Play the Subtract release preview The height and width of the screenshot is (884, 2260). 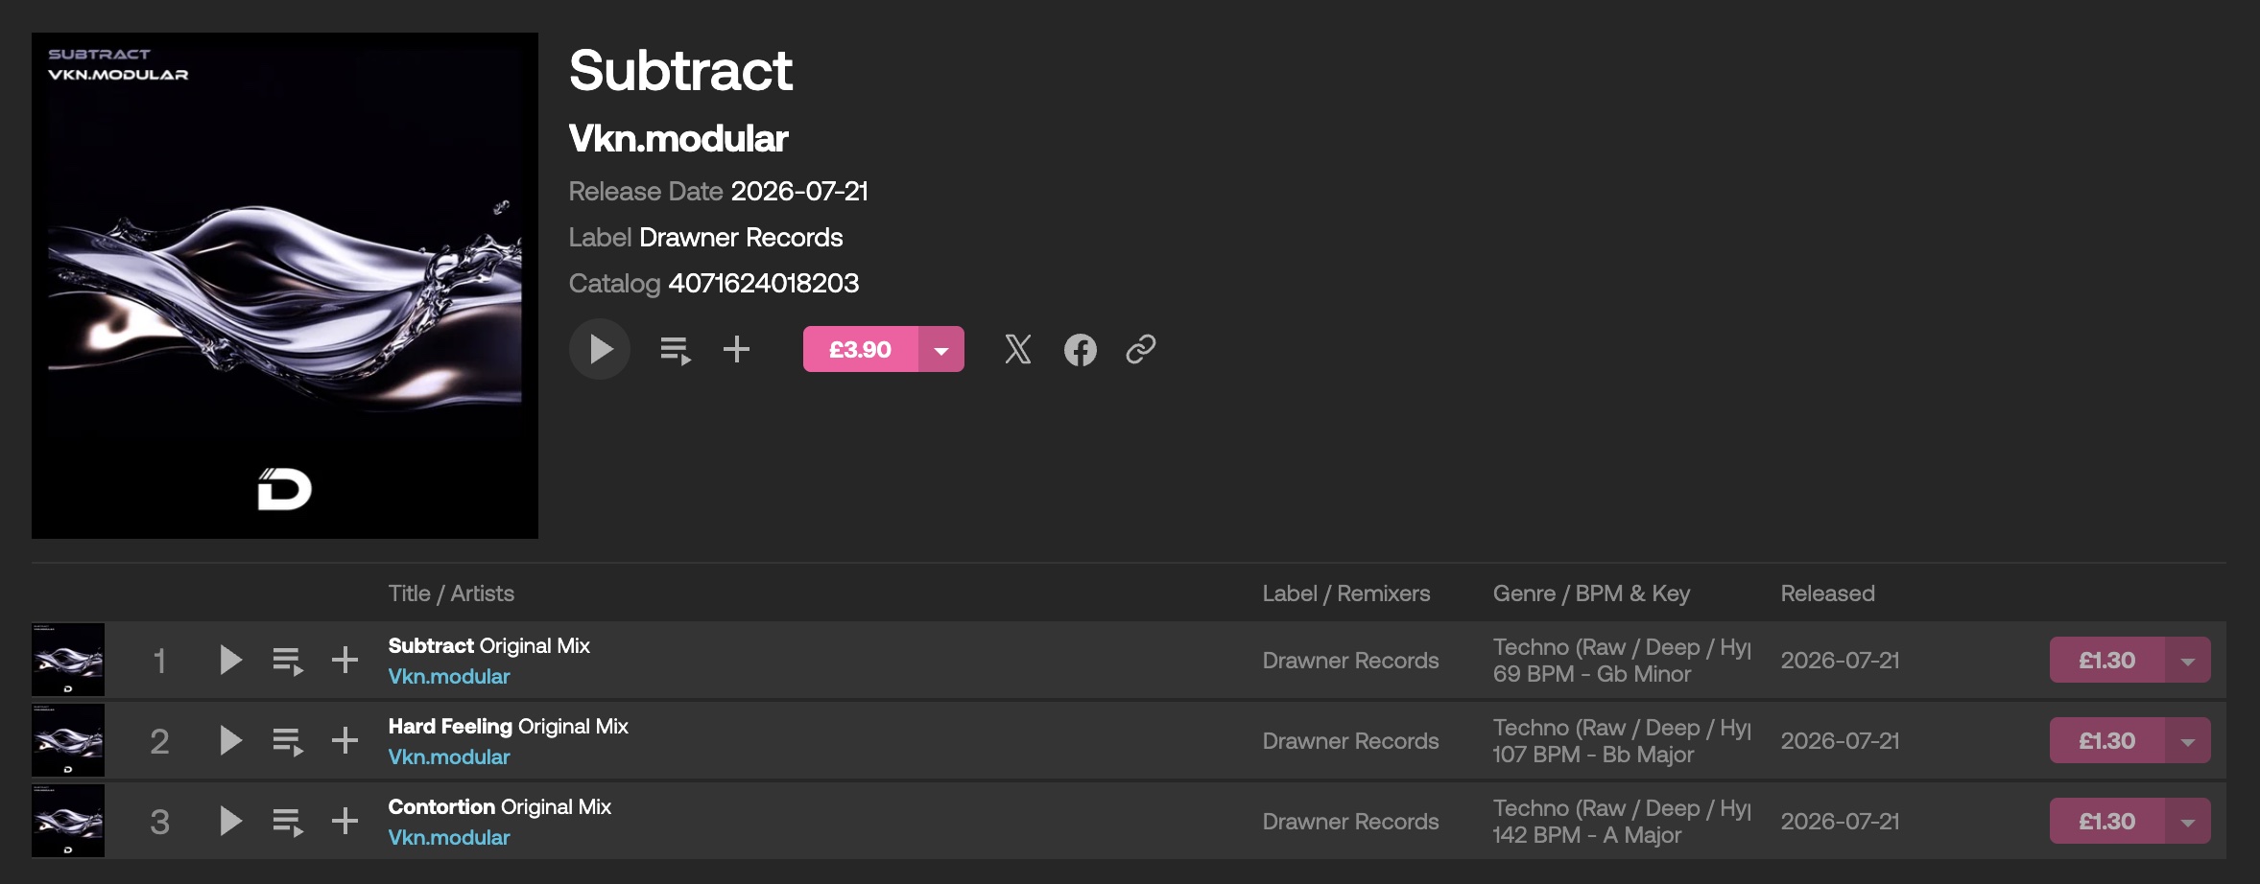tap(600, 349)
